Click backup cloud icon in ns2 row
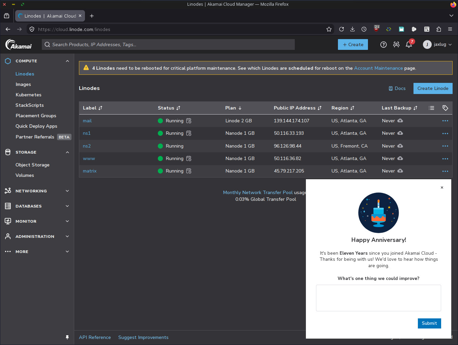The height and width of the screenshot is (345, 458). click(400, 146)
